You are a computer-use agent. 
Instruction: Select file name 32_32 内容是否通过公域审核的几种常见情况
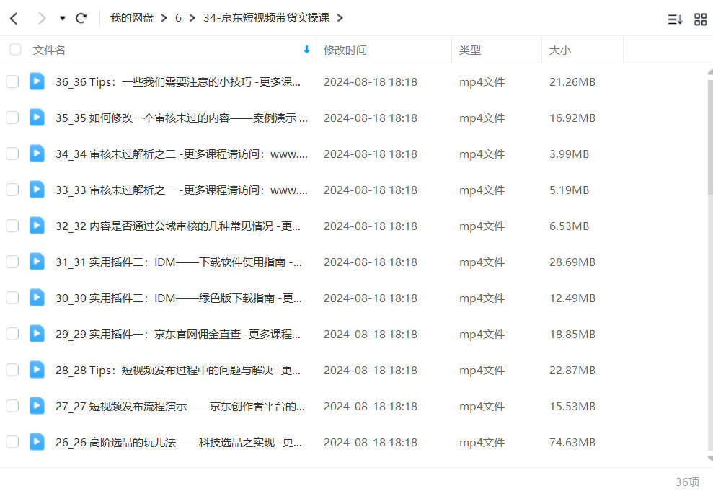178,226
